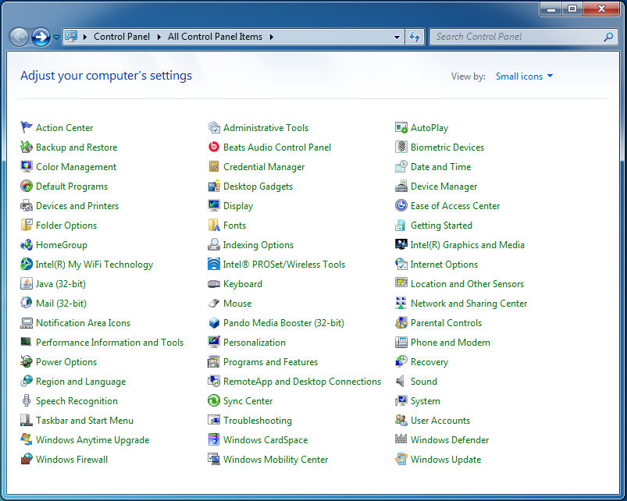Click the Sound speaker icon
627x501 pixels.
401,381
